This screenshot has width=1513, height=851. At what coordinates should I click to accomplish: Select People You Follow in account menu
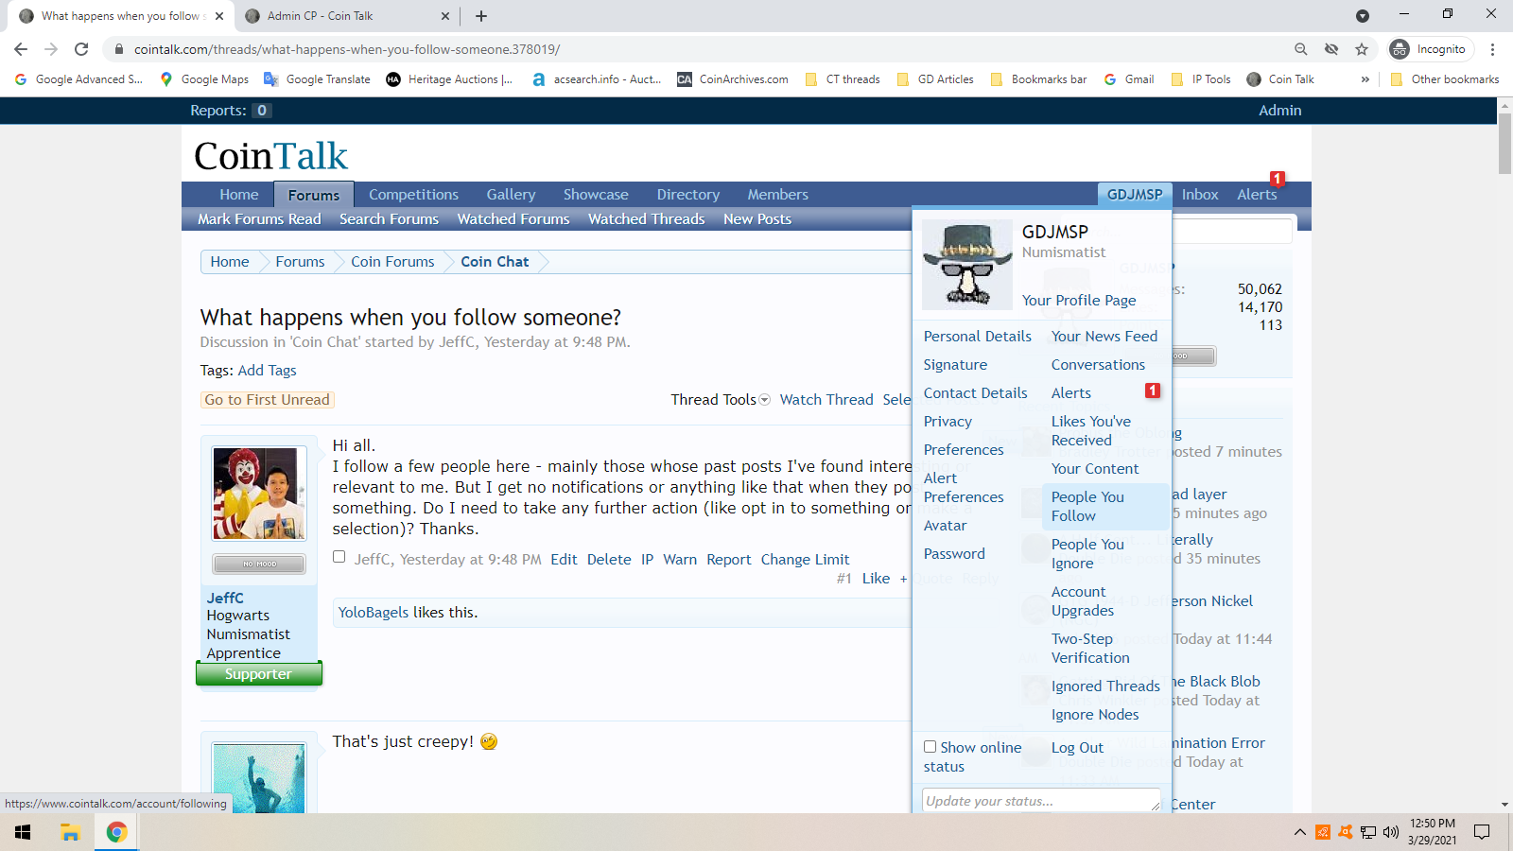pyautogui.click(x=1087, y=506)
